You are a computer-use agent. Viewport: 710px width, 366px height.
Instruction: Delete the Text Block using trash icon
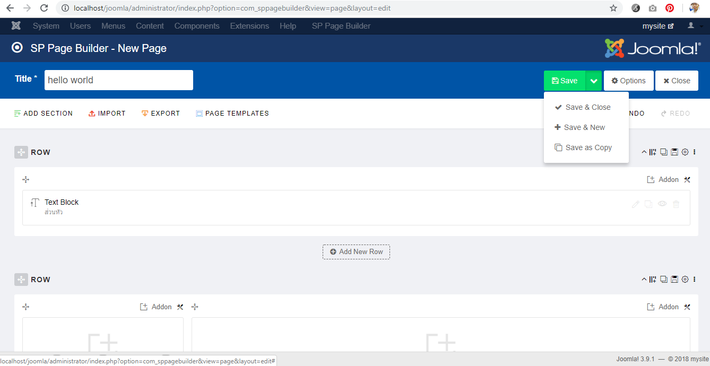(676, 204)
